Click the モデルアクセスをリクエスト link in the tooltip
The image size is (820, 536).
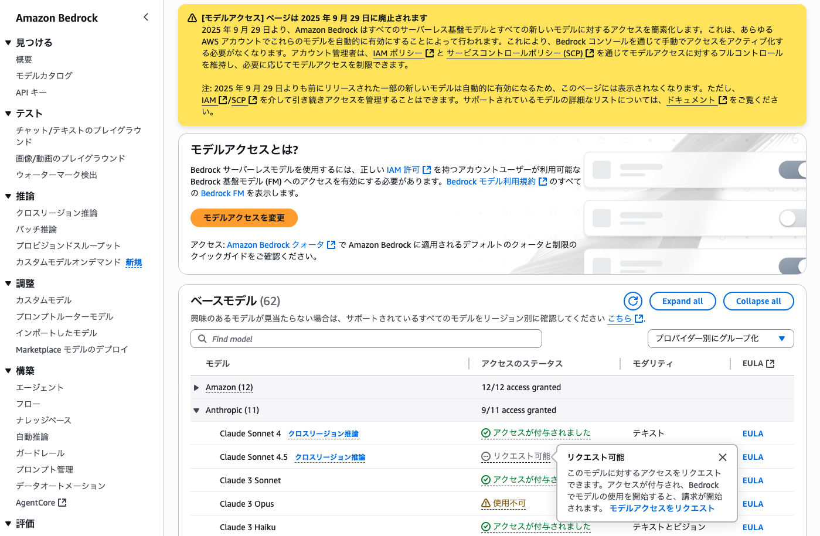(662, 508)
